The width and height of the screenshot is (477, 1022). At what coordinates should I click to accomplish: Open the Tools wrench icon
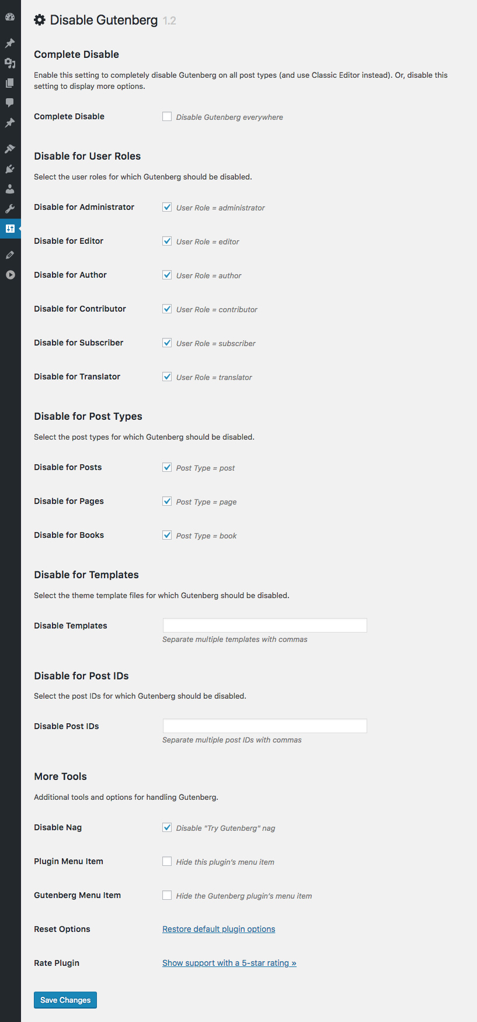(x=10, y=209)
